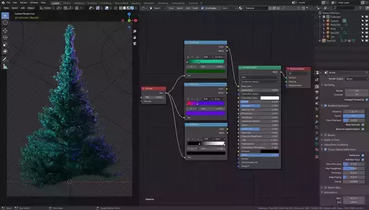Click the Render samples field
The image size is (369, 210).
tap(356, 90)
